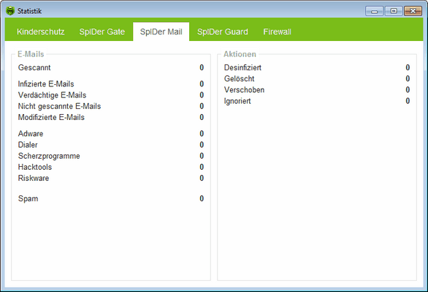Click the Spam label
This screenshot has width=428, height=292.
click(x=28, y=199)
